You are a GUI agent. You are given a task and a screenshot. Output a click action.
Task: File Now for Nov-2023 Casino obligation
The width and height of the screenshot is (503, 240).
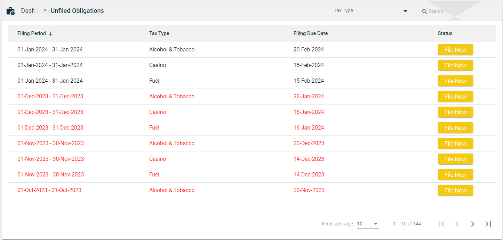(x=455, y=159)
